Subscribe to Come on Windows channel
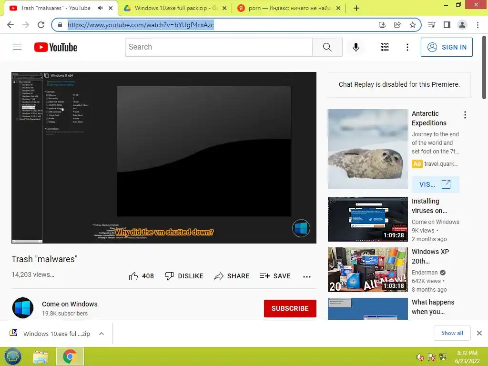 (x=290, y=308)
